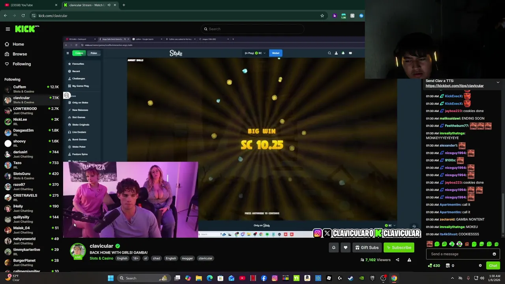The image size is (505, 284).
Task: Open Cuffem channel in Following list
Action: pos(32,89)
